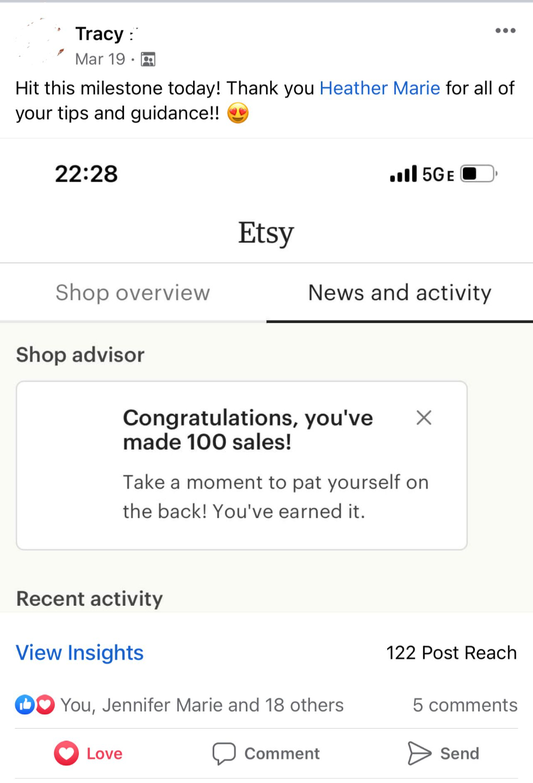Click the View Insights link
The width and height of the screenshot is (533, 783).
pos(79,652)
